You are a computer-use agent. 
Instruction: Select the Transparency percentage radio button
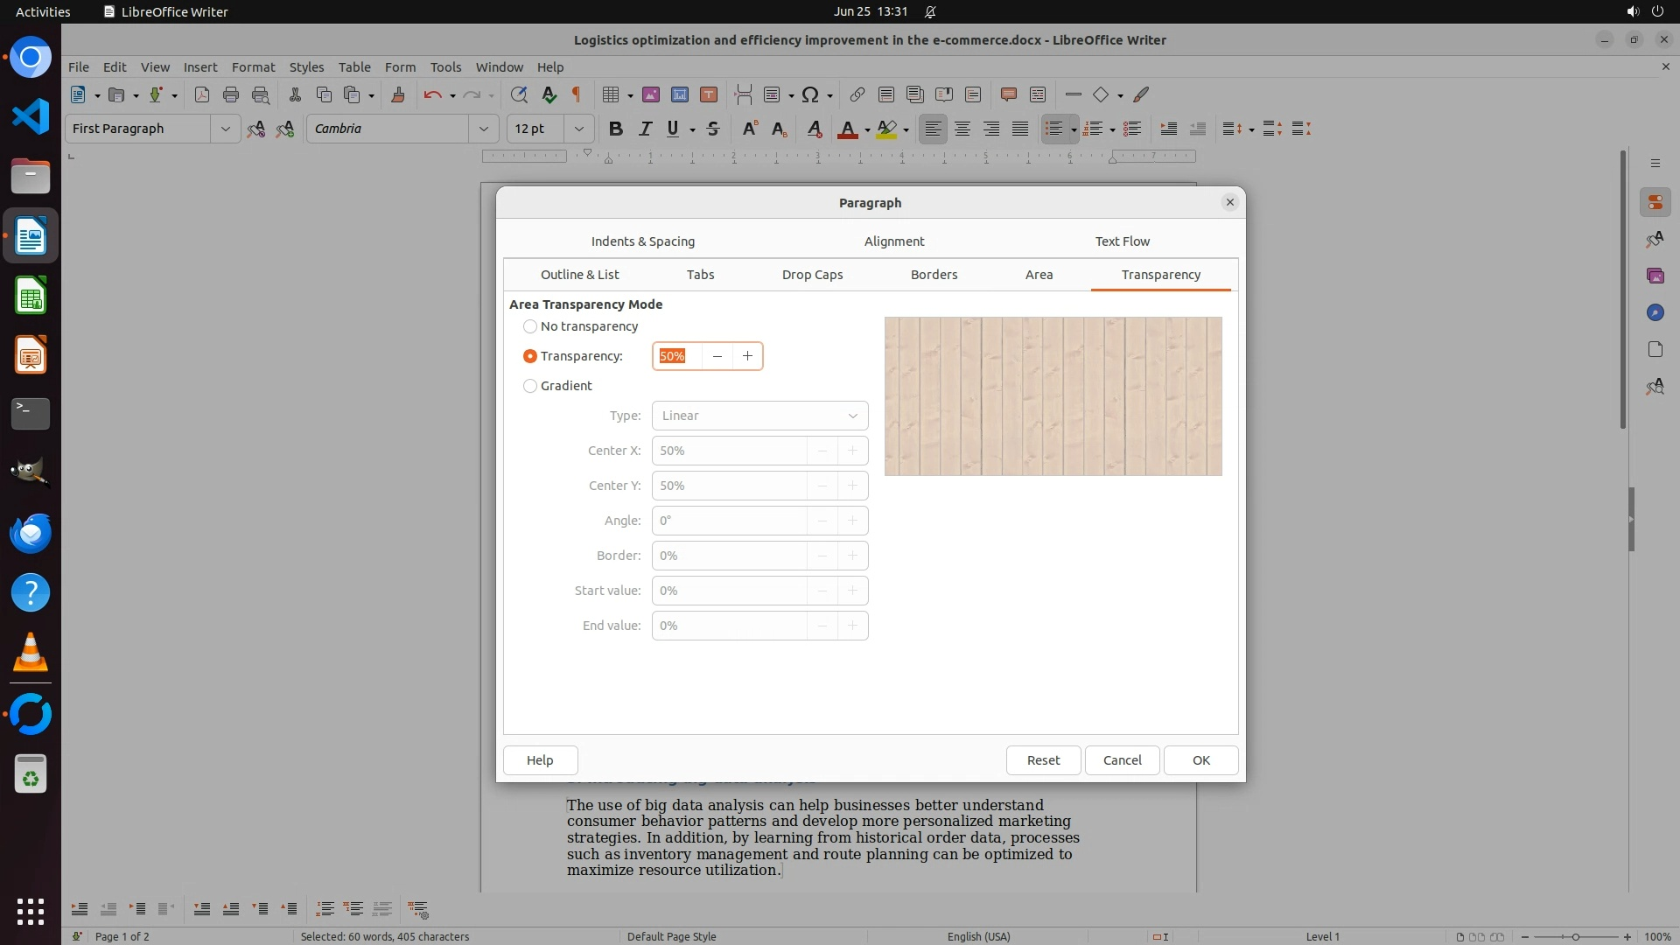(x=530, y=356)
